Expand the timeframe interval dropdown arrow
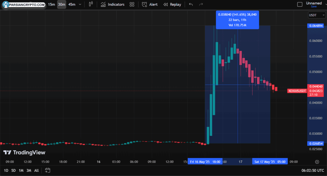Screen dimensions: 327x176 click(x=80, y=4)
